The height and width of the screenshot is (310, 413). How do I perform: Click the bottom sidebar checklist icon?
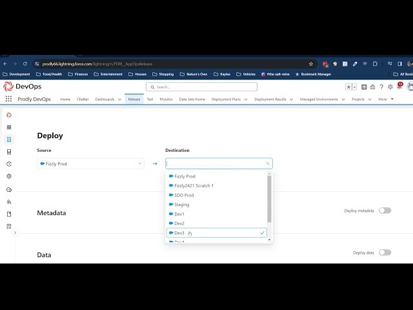(x=9, y=226)
